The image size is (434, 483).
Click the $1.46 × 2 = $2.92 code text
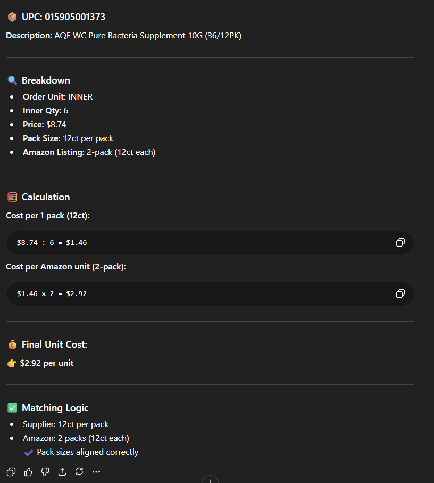point(52,294)
